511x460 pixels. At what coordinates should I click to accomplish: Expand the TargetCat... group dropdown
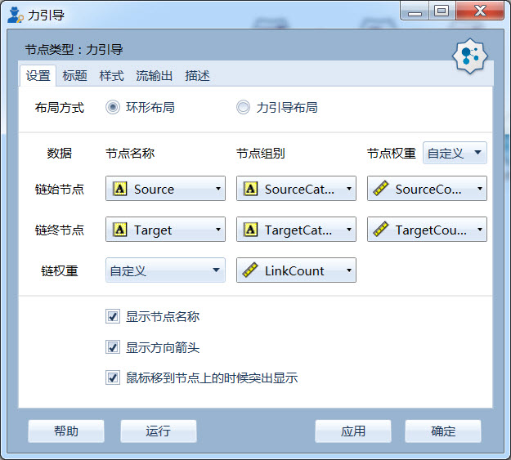[296, 230]
